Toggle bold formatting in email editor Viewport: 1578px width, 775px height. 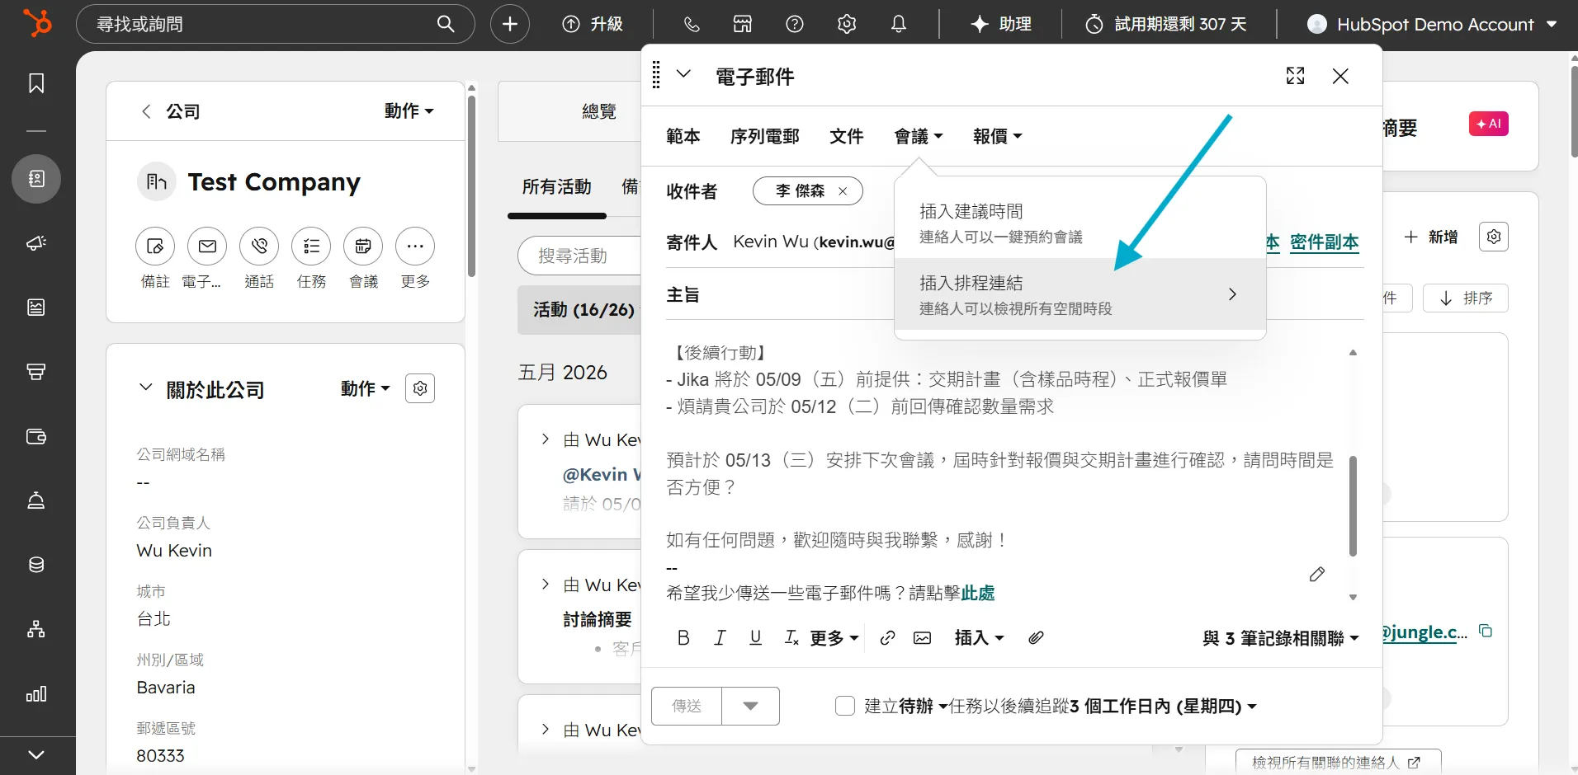[x=683, y=637]
